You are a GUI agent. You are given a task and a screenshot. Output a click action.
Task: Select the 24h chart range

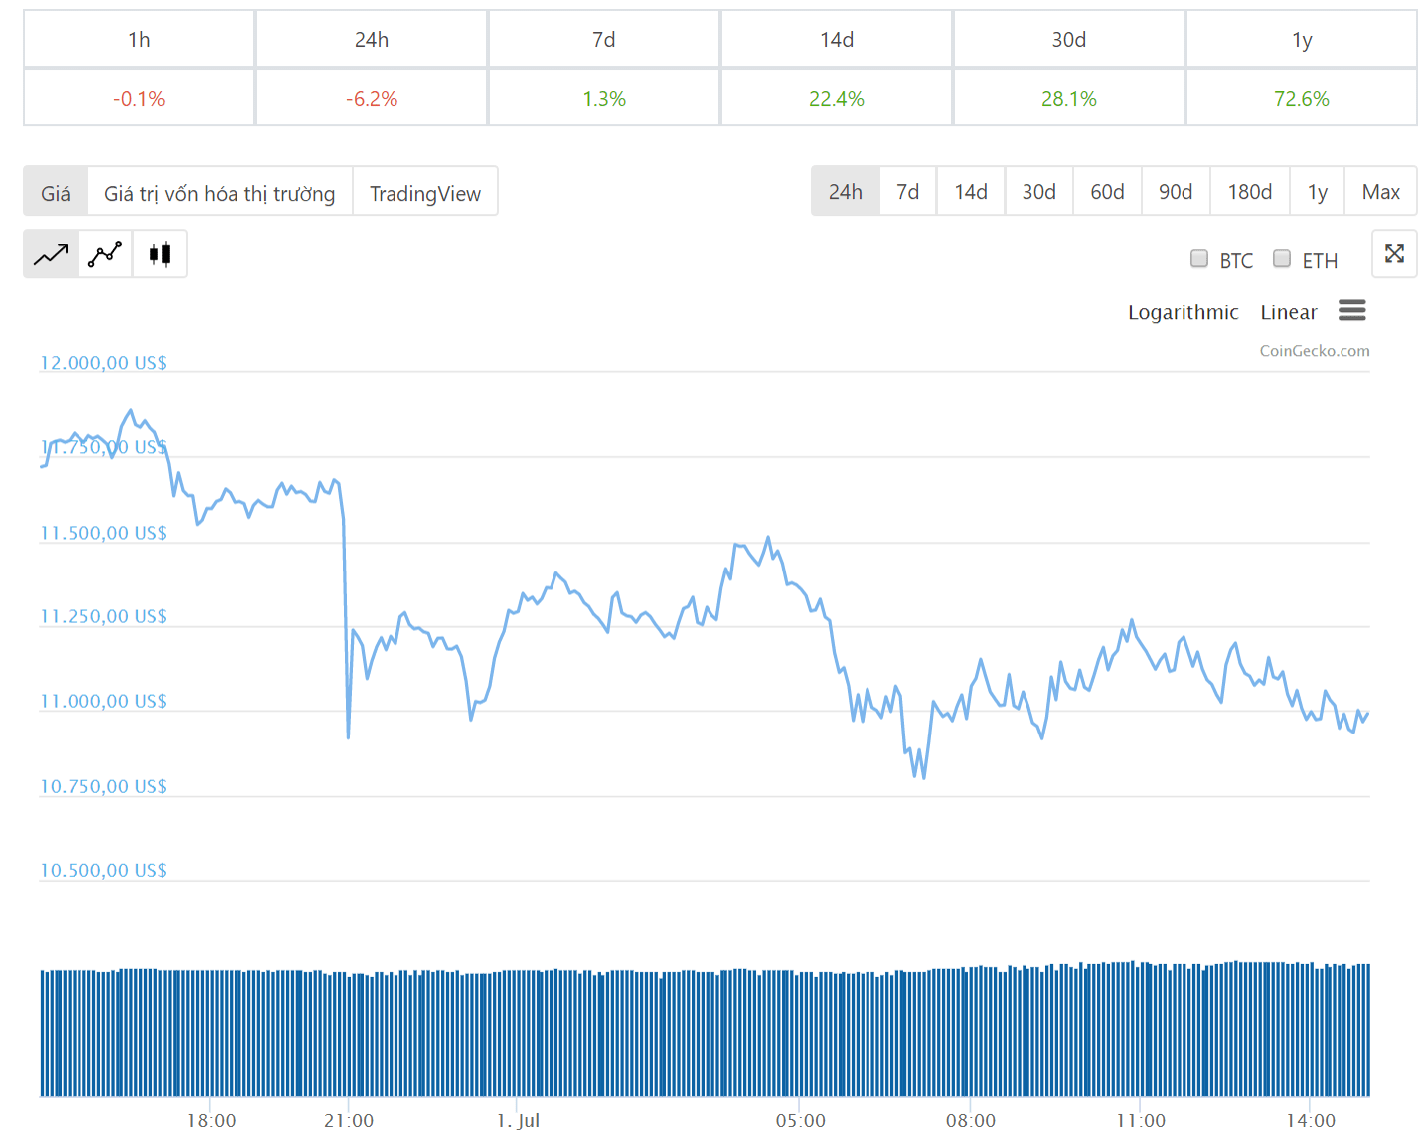coord(846,191)
